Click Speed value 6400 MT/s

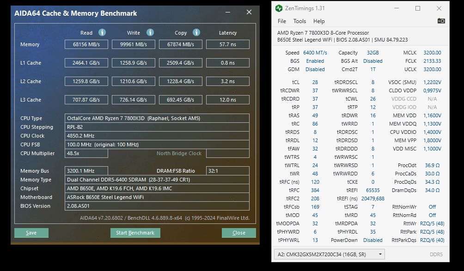tap(315, 53)
